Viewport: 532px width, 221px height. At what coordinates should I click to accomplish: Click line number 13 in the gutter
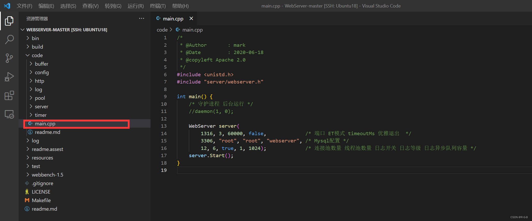[x=164, y=126]
